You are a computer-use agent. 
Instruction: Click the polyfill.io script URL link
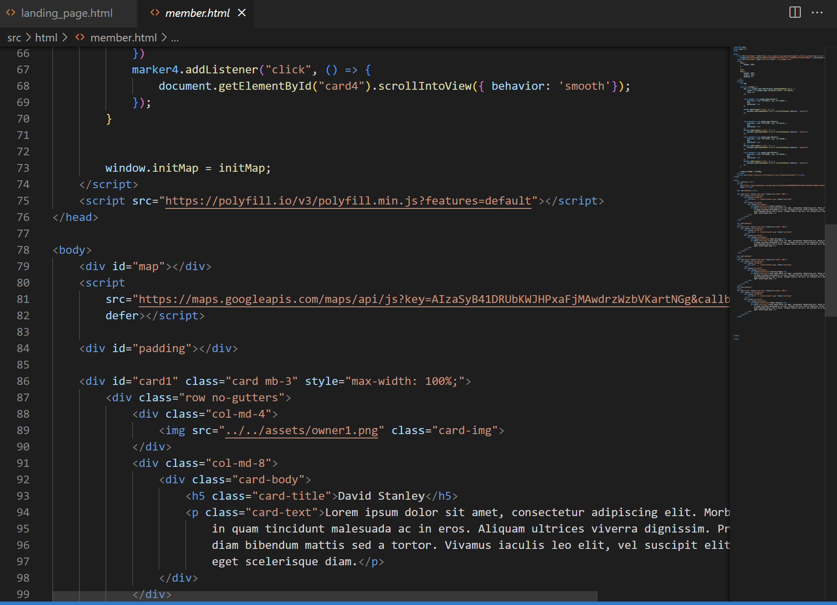coord(348,201)
